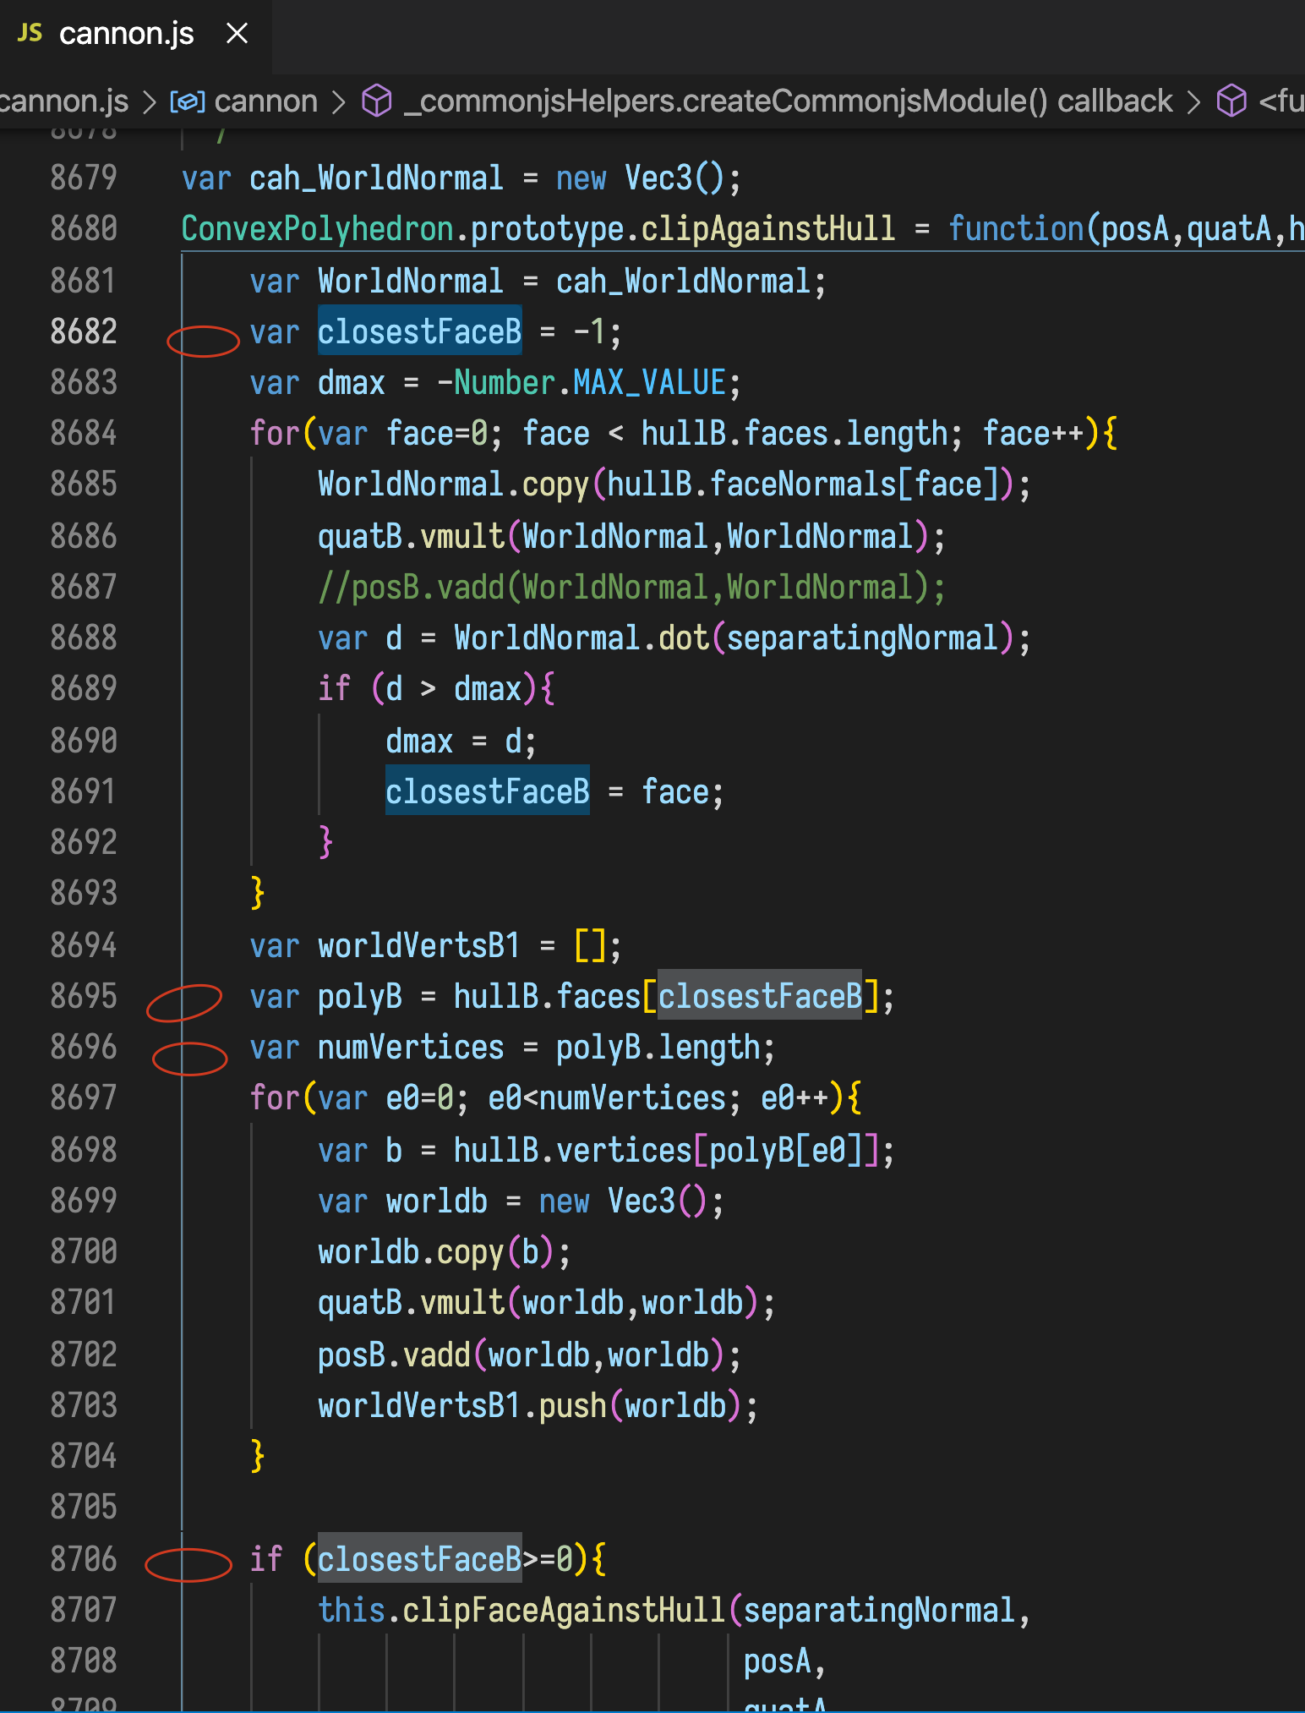The width and height of the screenshot is (1305, 1713).
Task: Click line number 8705 in the gutter
Action: click(84, 1508)
